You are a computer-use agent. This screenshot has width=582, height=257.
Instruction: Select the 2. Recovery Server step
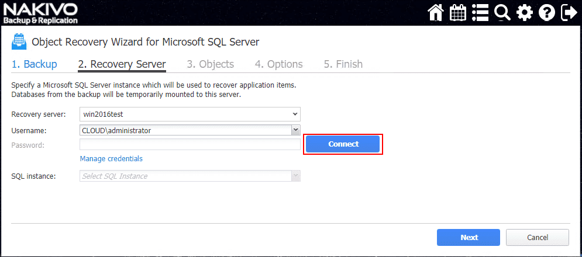(x=122, y=64)
